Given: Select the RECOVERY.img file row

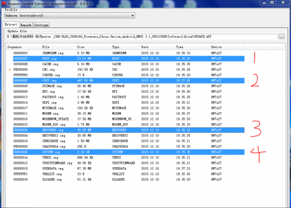Looking at the screenshot, I should click(129, 130).
